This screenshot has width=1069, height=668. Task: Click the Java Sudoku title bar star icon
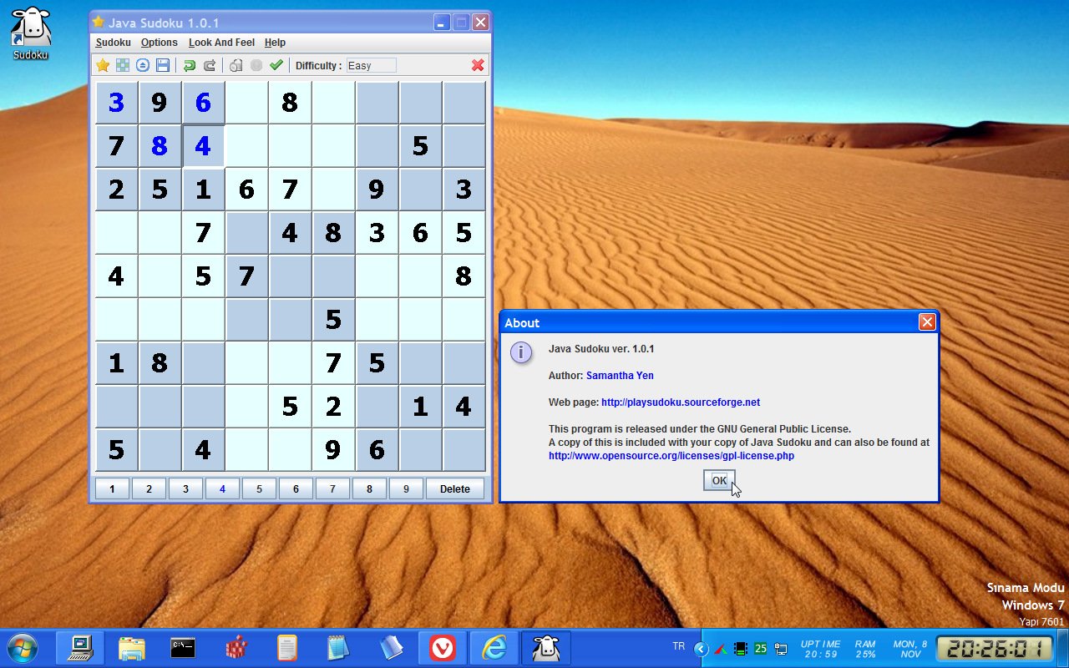(99, 23)
